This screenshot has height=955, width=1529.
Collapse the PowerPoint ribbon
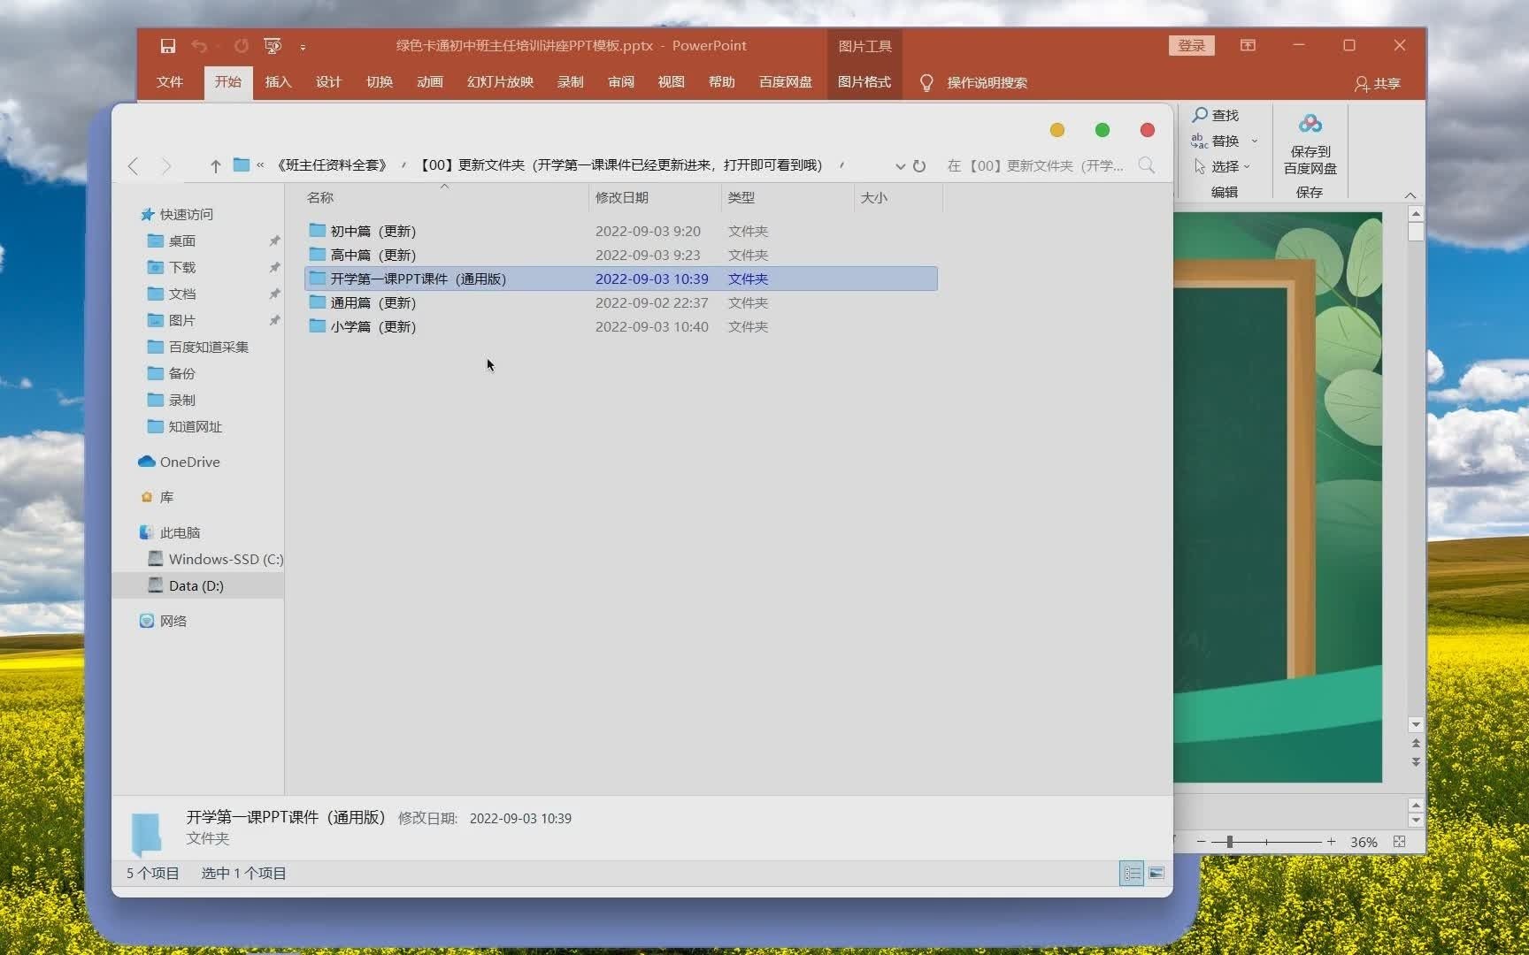point(1410,195)
